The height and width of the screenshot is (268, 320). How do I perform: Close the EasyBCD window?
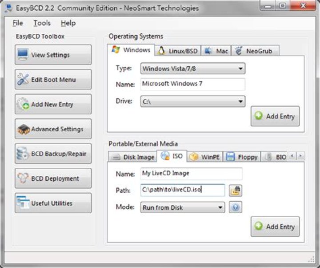click(303, 6)
